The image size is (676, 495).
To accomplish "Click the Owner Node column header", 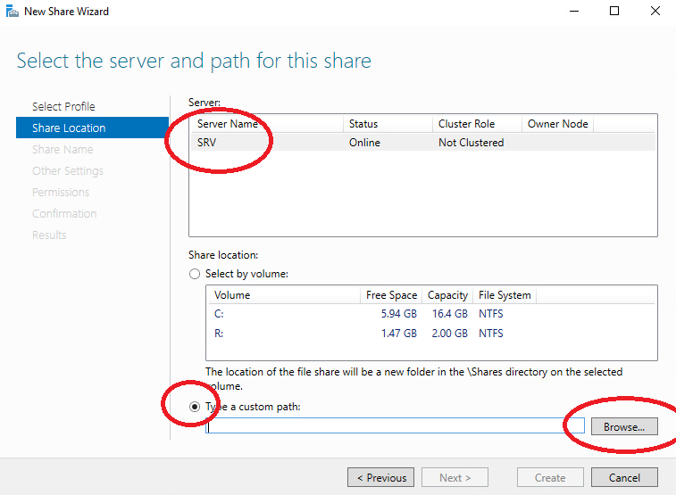I will tap(558, 124).
